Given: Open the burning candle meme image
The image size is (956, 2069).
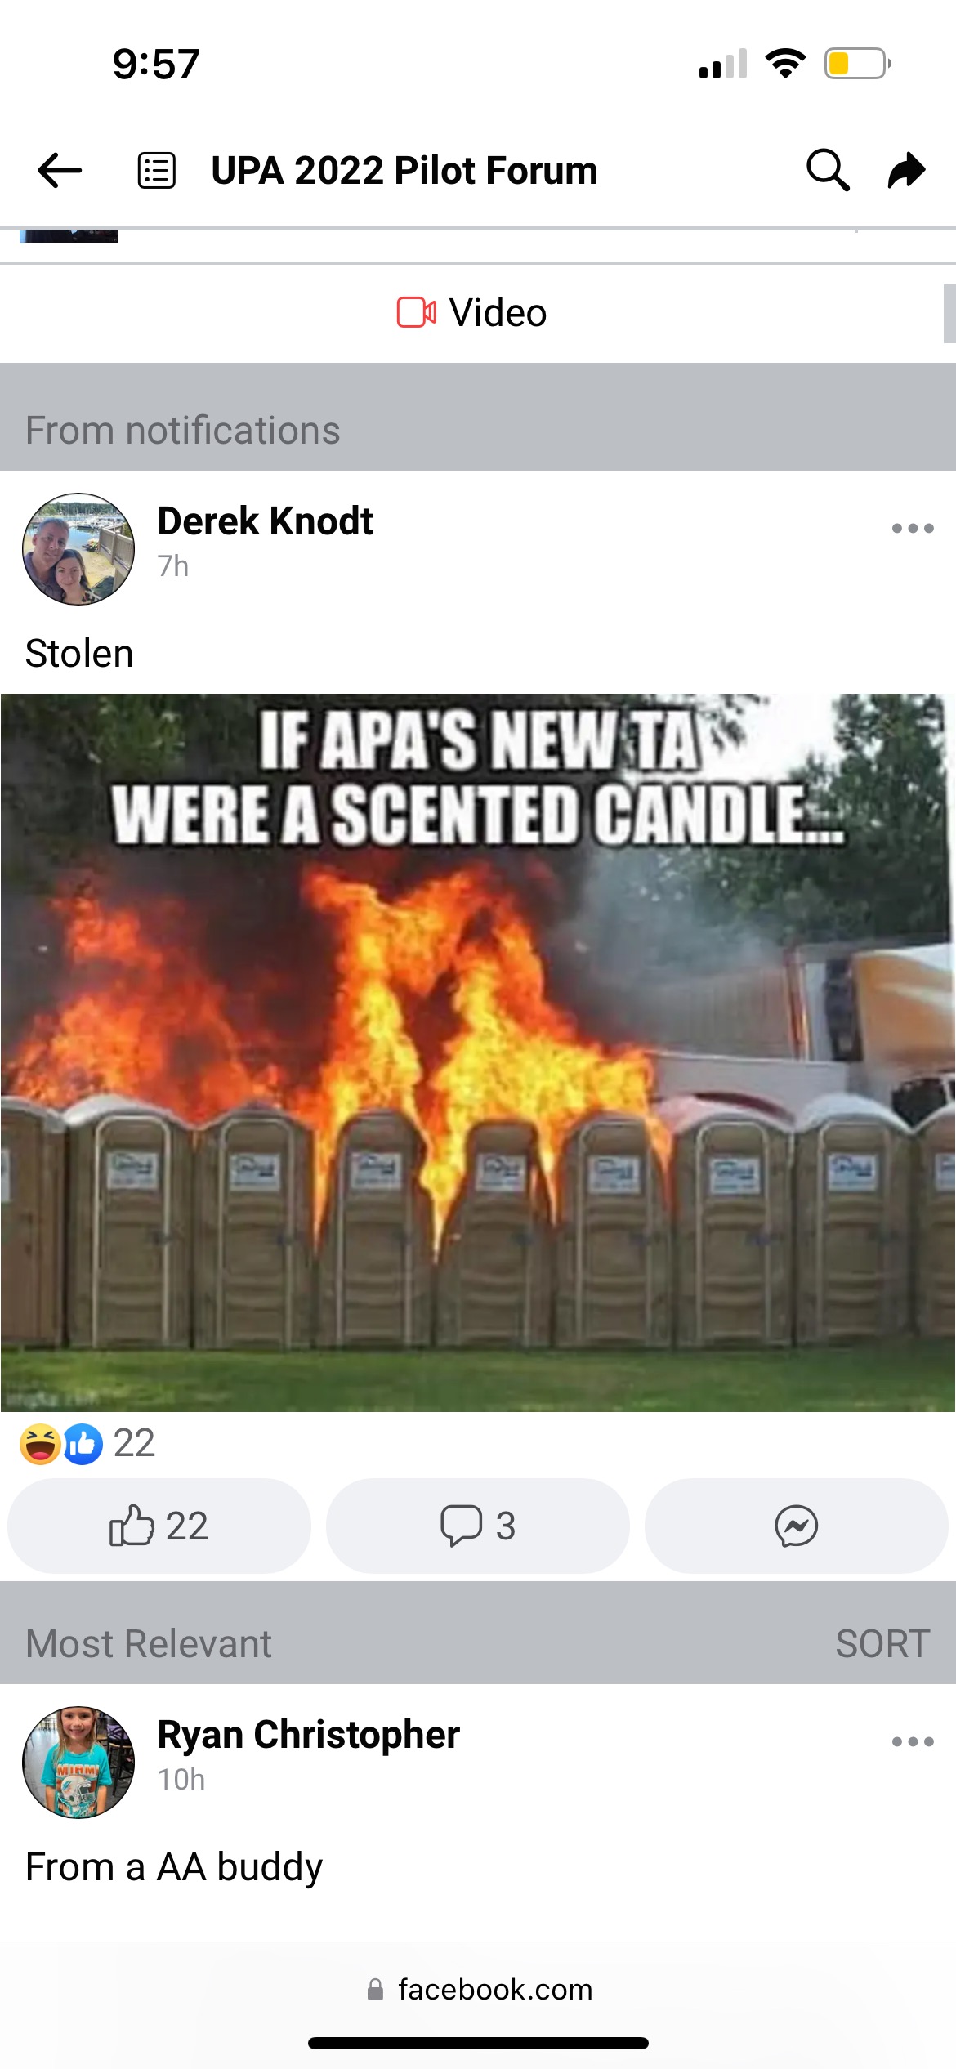Looking at the screenshot, I should pyautogui.click(x=478, y=1052).
